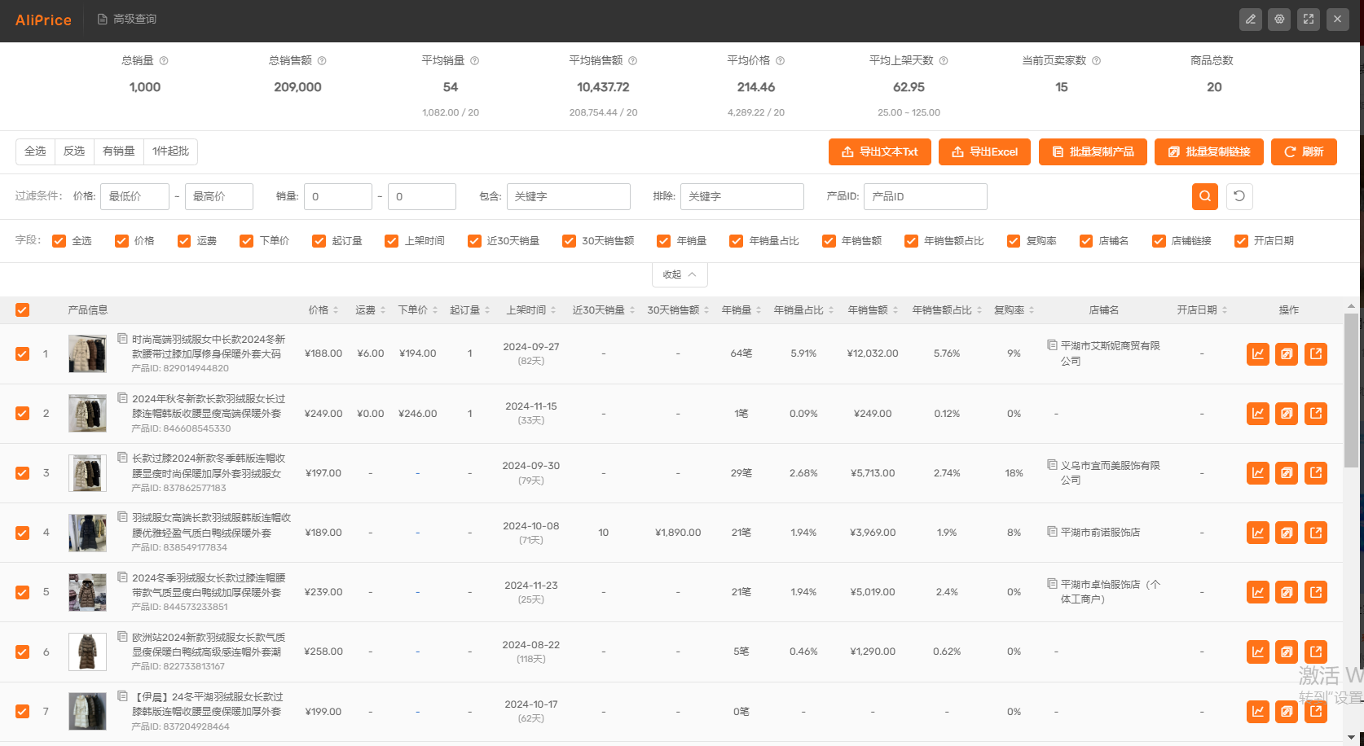1364x746 pixels.
Task: Copy title icon for product 846608545330
Action: (123, 397)
